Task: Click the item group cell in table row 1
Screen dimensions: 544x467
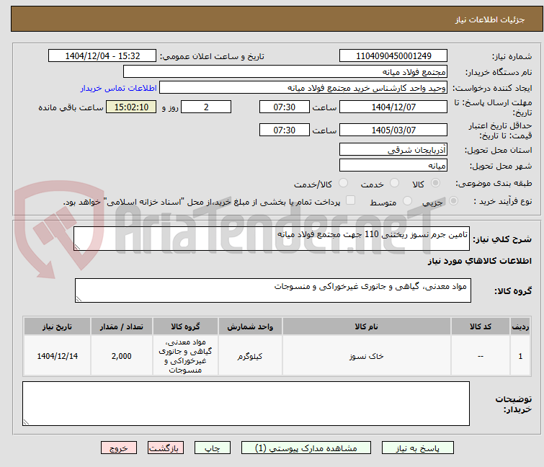Action: click(185, 356)
